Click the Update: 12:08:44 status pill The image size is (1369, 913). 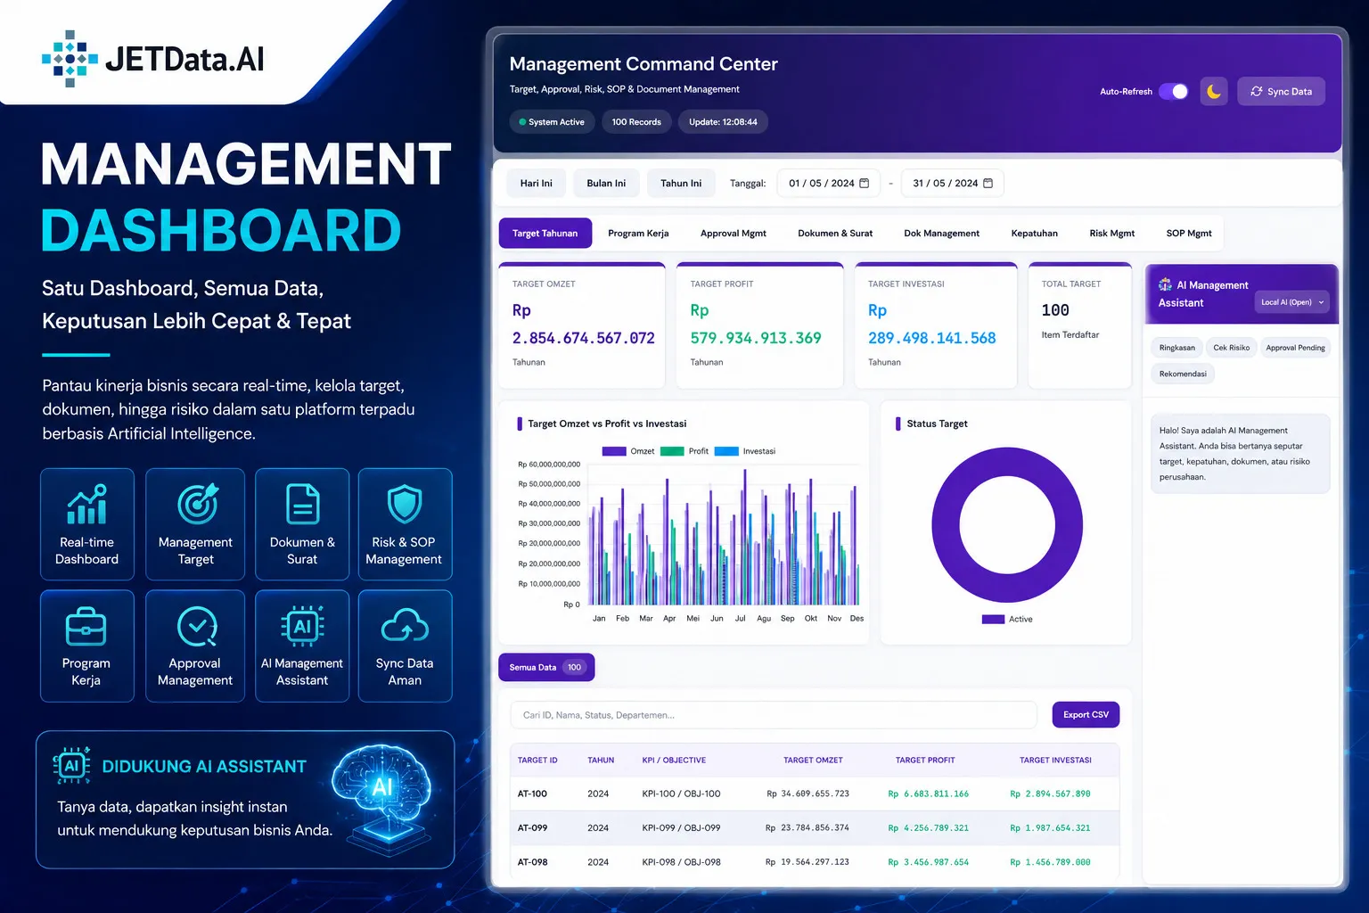click(x=723, y=122)
